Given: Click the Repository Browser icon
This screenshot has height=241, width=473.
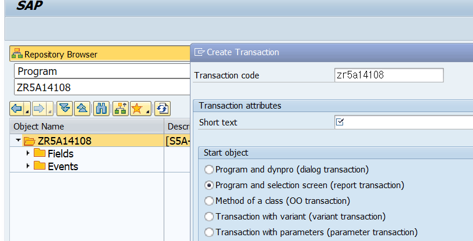Looking at the screenshot, I should [17, 53].
